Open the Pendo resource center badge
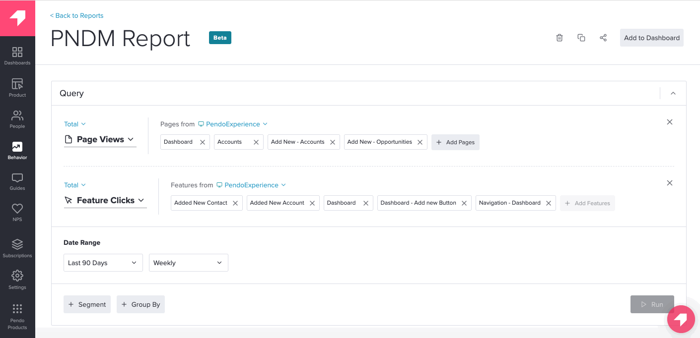The height and width of the screenshot is (338, 700). [681, 319]
